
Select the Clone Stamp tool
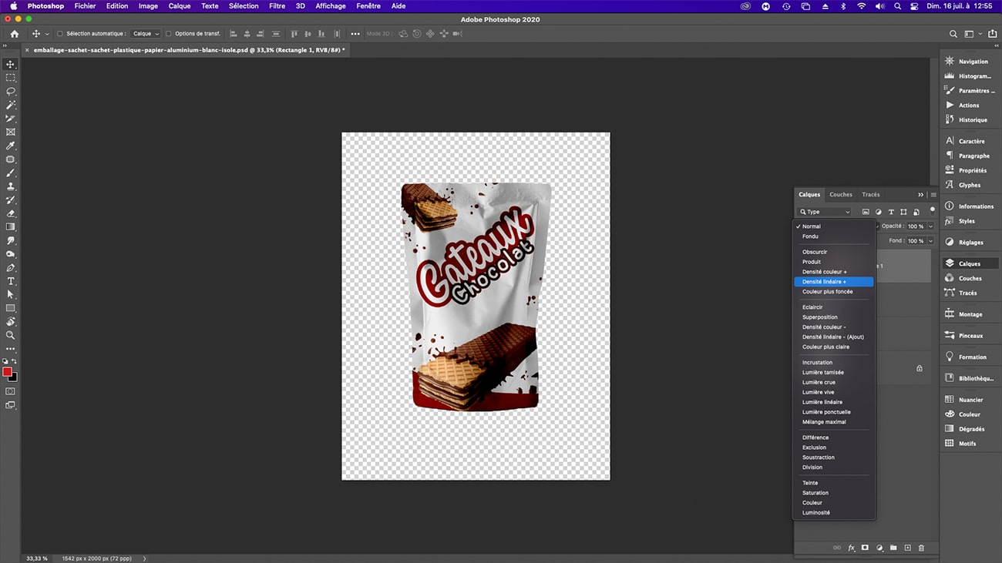(10, 186)
